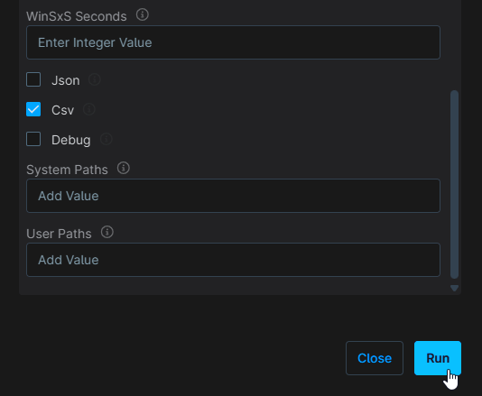Image resolution: width=482 pixels, height=396 pixels.
Task: Click the info icon beside Debug
Action: pyautogui.click(x=107, y=139)
